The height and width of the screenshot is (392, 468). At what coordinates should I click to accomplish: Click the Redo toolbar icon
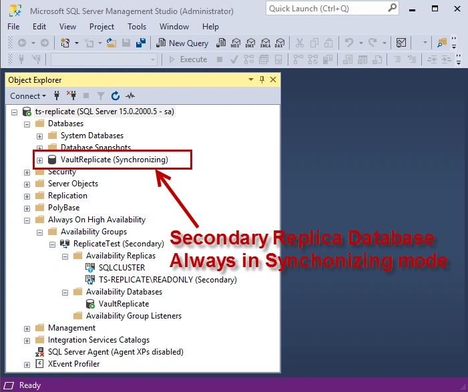(x=372, y=43)
